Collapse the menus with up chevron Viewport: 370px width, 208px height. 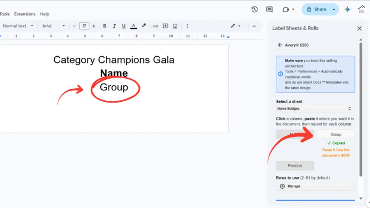(x=254, y=26)
